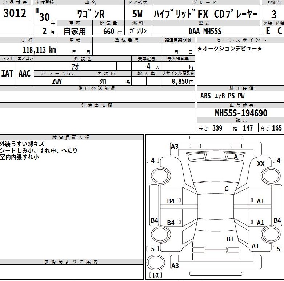
Task: Click the shift type IAT
Action: pos(7,74)
